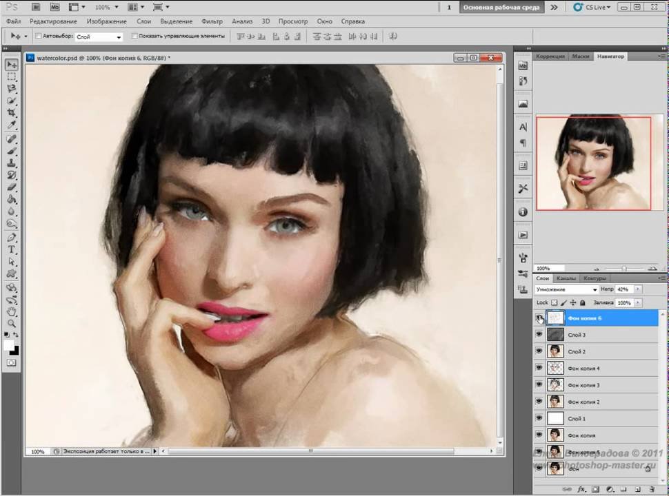Click the Основная рабочая среда workspace button

501,8
